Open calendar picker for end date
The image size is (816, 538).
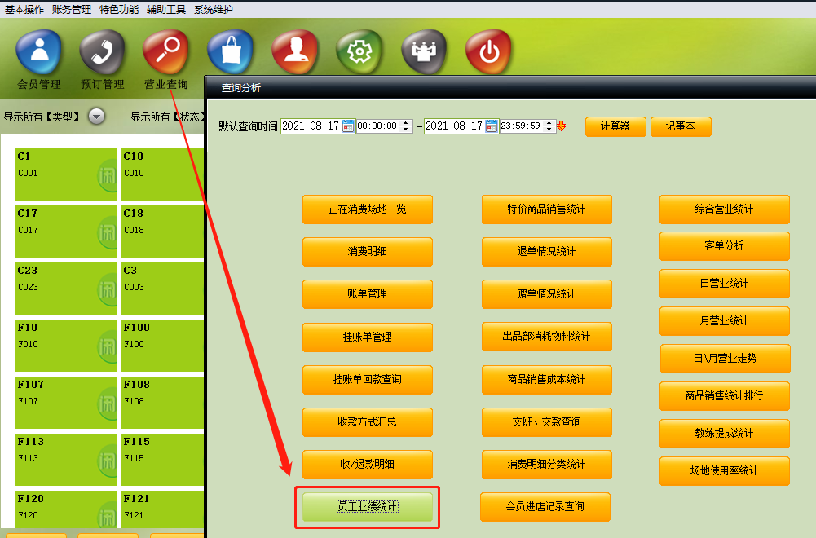492,126
